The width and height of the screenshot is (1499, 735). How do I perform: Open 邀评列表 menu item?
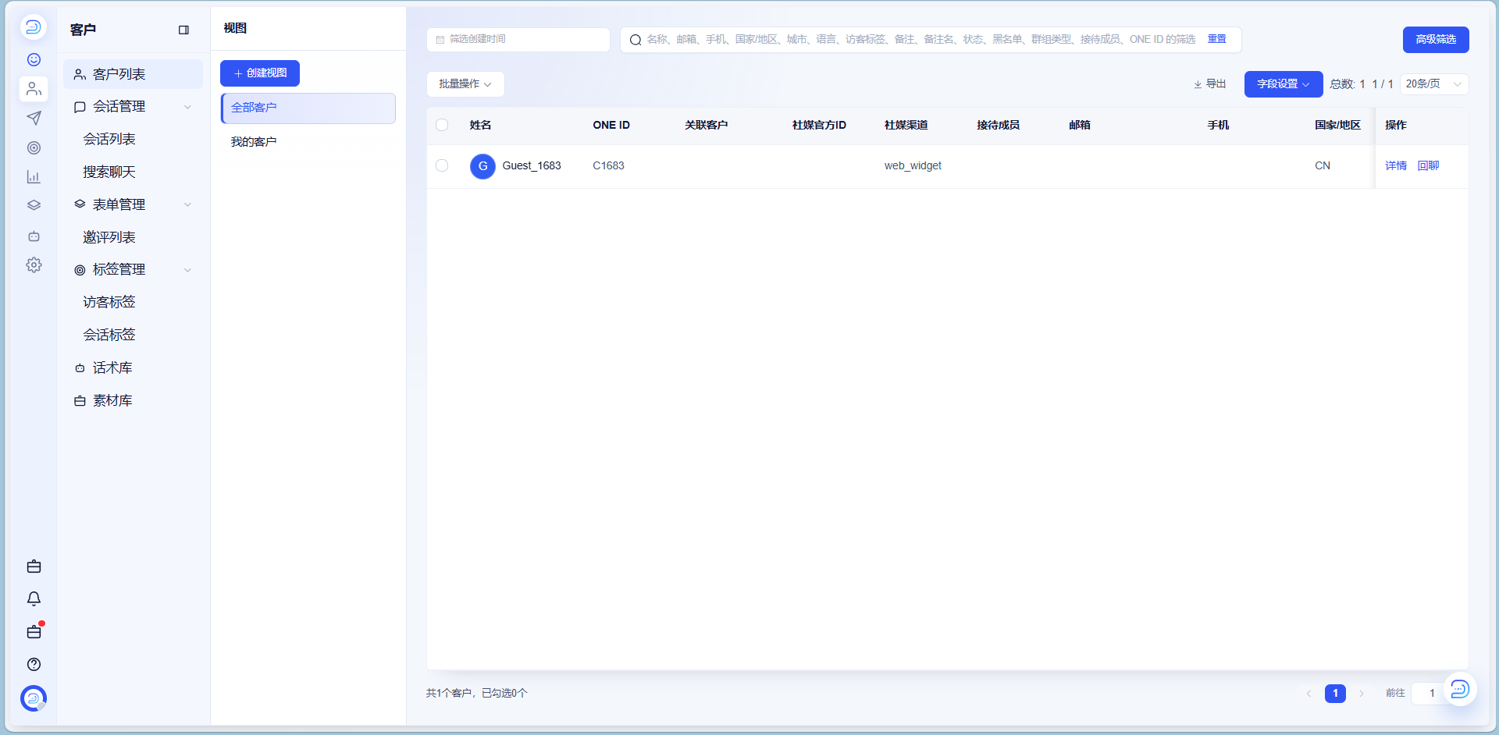(109, 237)
